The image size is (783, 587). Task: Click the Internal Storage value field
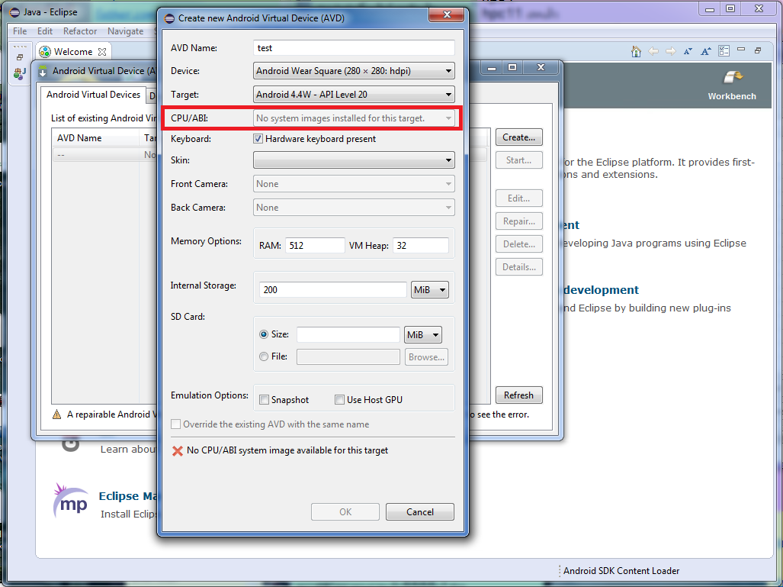(x=332, y=290)
